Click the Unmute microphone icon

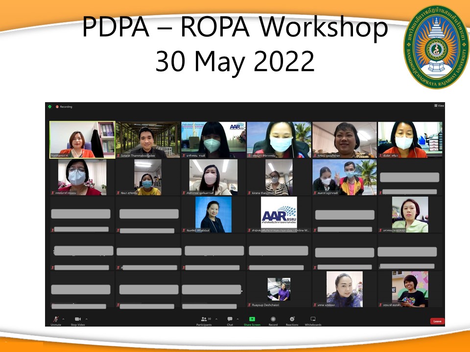(x=56, y=319)
